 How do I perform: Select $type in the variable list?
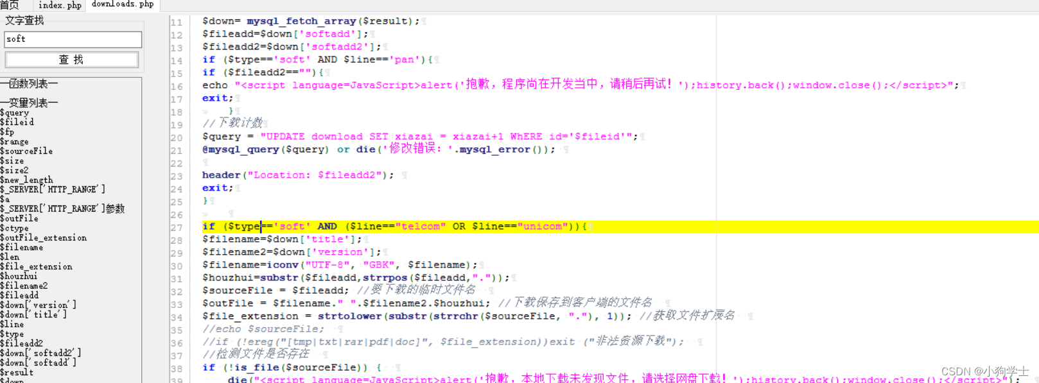pos(12,334)
